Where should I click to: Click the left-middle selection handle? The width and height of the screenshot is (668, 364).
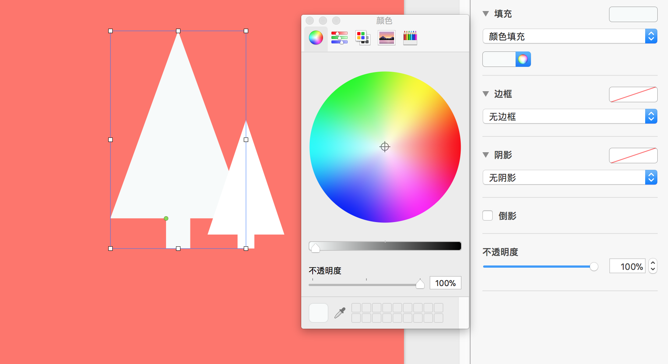coord(110,140)
